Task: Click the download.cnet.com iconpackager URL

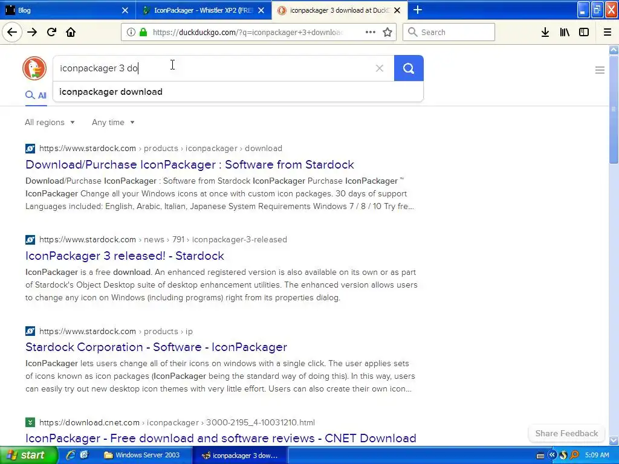Action: click(177, 422)
